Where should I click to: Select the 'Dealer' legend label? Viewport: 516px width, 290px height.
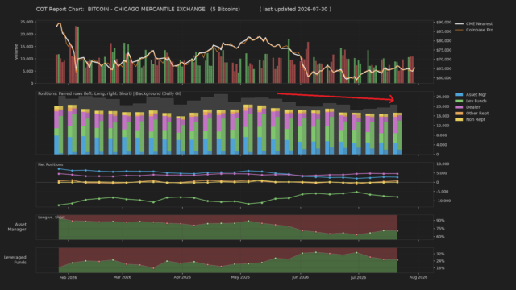pos(473,107)
